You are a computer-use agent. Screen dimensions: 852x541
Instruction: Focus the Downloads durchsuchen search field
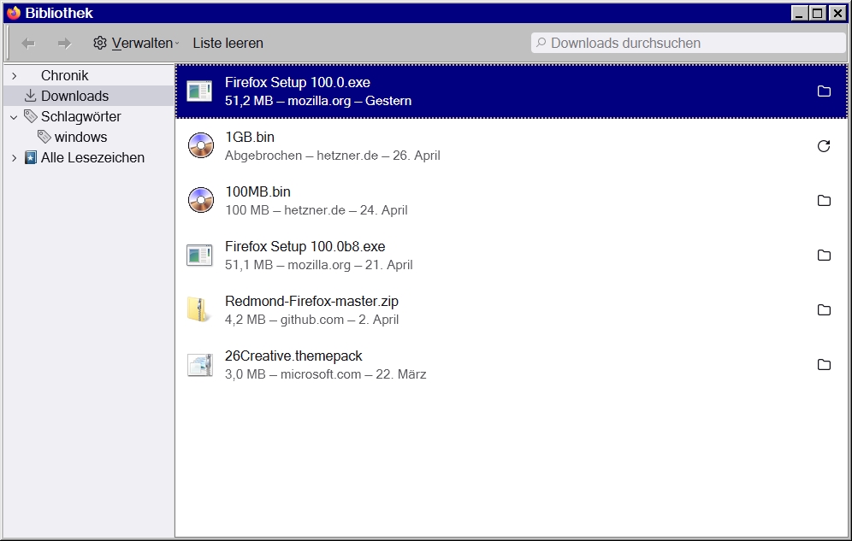click(688, 43)
